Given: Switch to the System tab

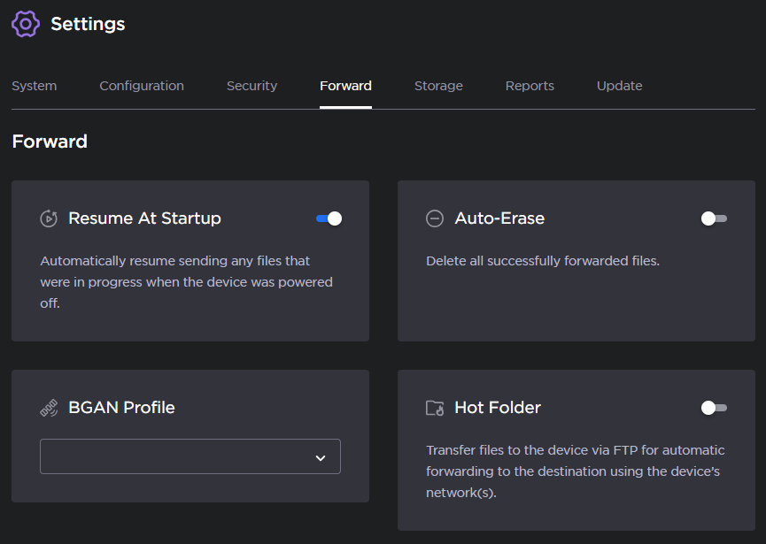Looking at the screenshot, I should 35,86.
